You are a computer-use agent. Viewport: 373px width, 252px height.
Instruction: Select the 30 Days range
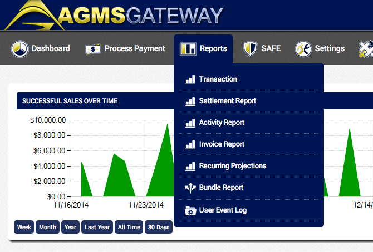[x=159, y=227]
